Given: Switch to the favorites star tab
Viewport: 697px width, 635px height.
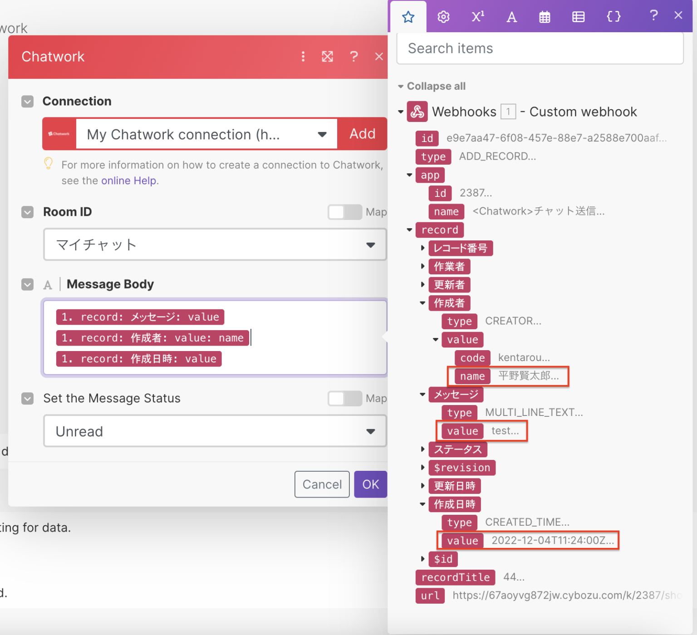Looking at the screenshot, I should pos(408,17).
